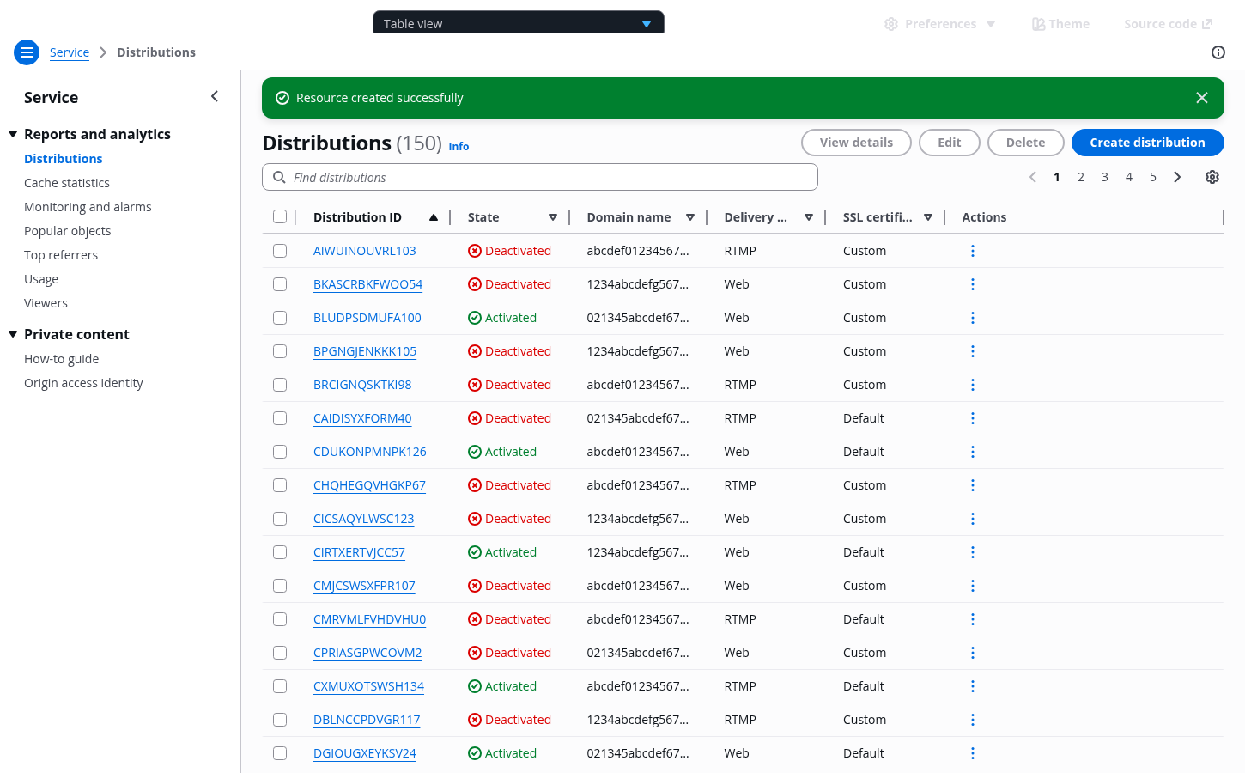Open the Table view dropdown

pyautogui.click(x=518, y=23)
